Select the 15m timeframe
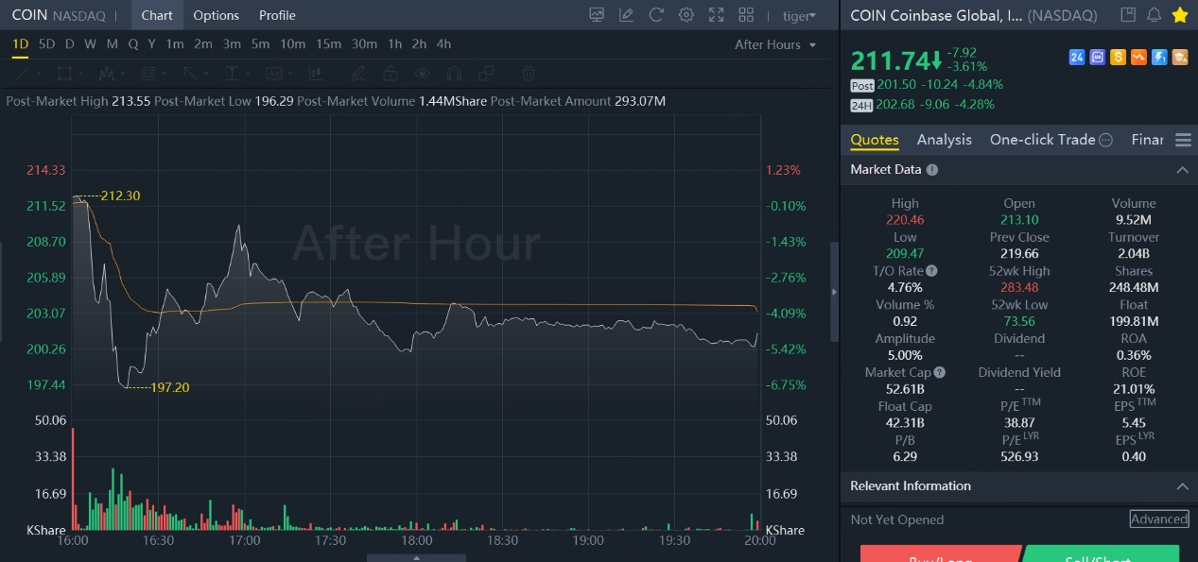 point(329,44)
